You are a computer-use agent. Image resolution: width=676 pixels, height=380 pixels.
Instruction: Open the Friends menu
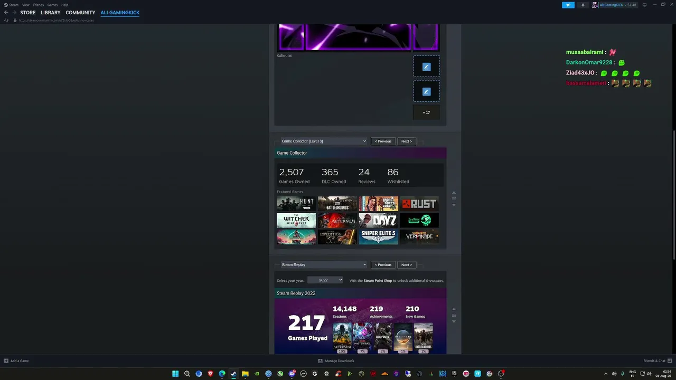click(39, 5)
